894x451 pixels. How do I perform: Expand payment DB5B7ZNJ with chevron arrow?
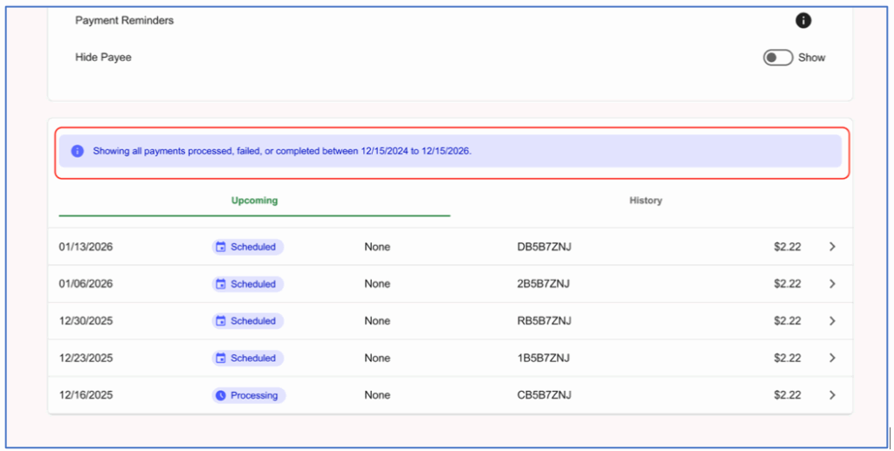click(x=832, y=247)
